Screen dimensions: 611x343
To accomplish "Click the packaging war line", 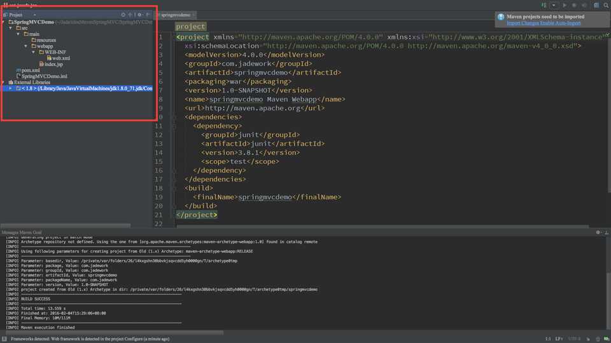I will pyautogui.click(x=238, y=82).
